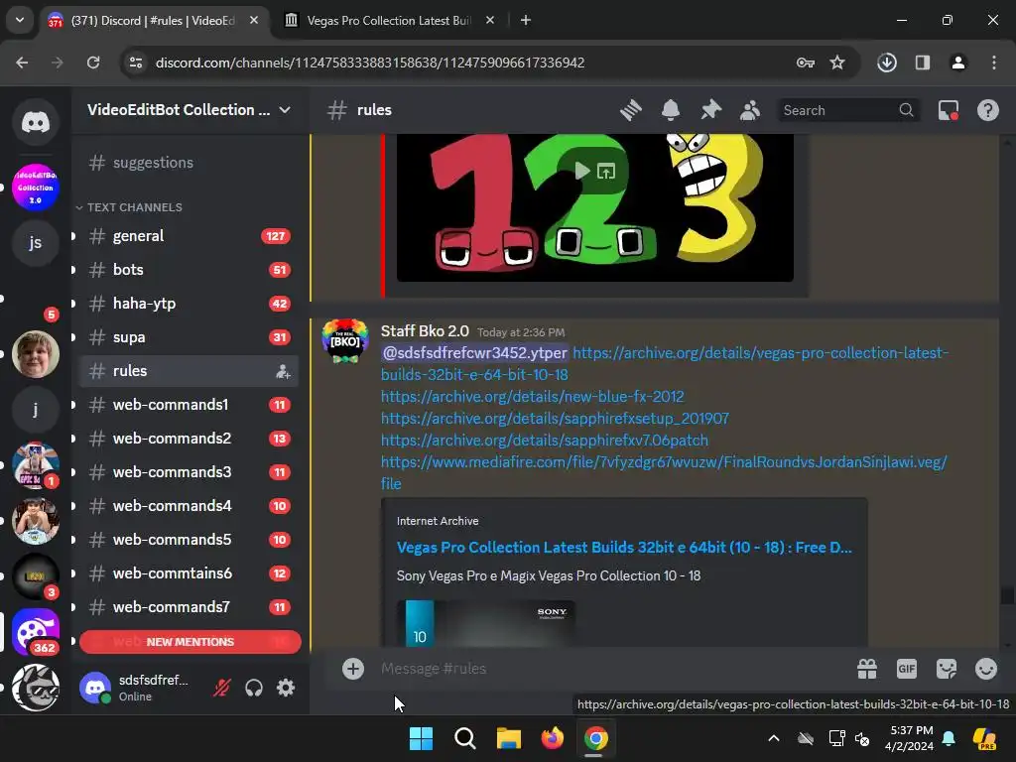
Task: Click the @sdsfsdfrefcwr3452.ytper mention
Action: click(x=474, y=353)
